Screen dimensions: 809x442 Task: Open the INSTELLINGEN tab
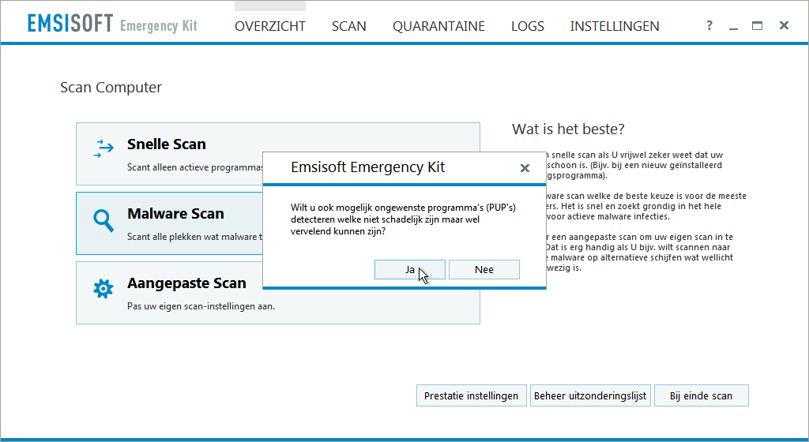coord(615,26)
